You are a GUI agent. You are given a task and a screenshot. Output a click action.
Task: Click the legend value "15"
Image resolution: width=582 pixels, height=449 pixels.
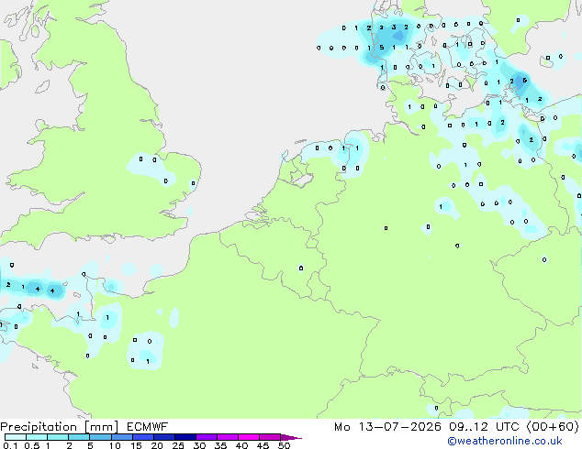pos(136,445)
